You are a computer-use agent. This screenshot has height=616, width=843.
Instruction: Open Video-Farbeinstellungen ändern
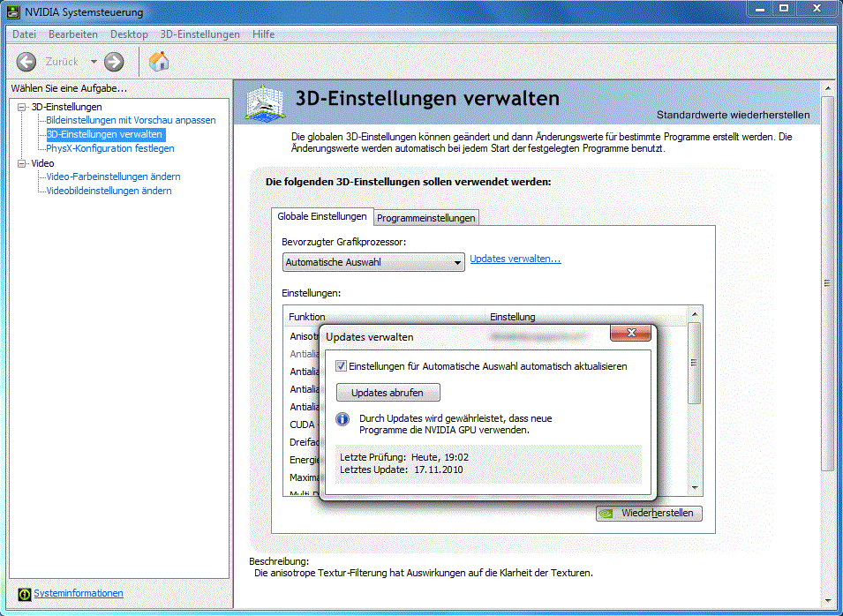[114, 177]
